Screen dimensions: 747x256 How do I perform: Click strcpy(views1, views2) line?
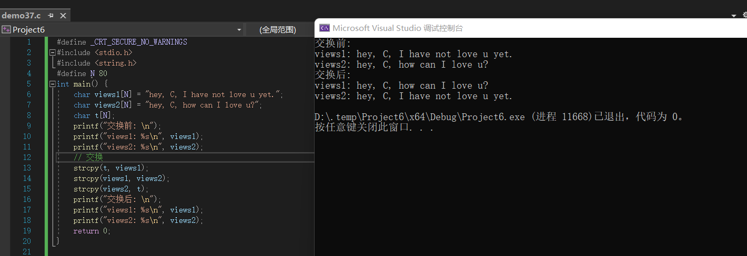[121, 178]
